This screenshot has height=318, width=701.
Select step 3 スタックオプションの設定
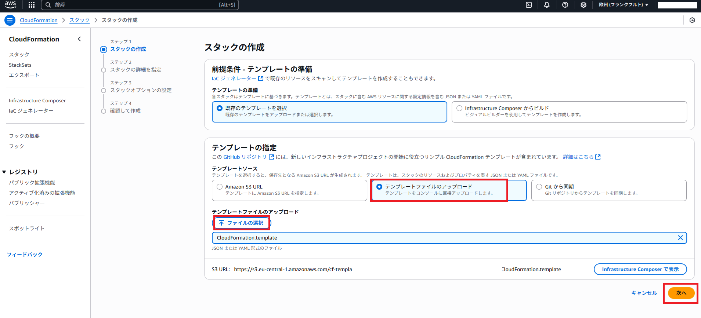(x=141, y=90)
